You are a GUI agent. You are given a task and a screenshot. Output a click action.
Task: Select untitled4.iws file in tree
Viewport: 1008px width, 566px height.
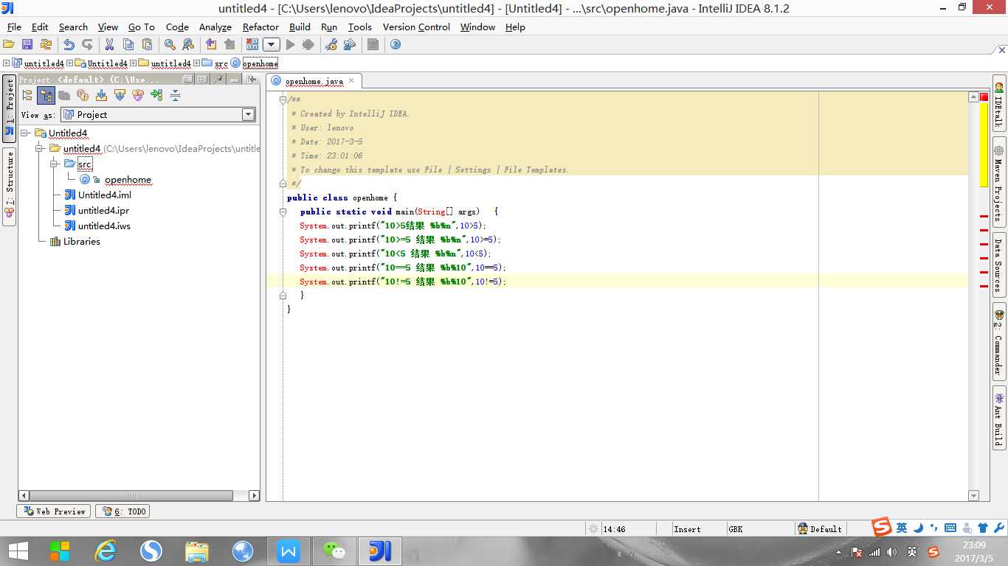[104, 226]
